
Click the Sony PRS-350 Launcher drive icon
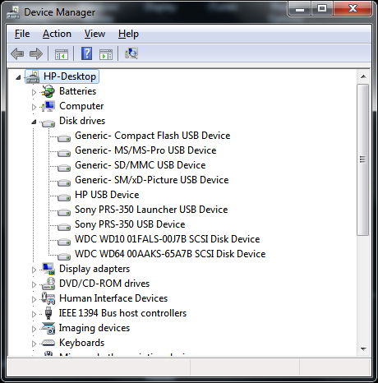click(x=64, y=212)
